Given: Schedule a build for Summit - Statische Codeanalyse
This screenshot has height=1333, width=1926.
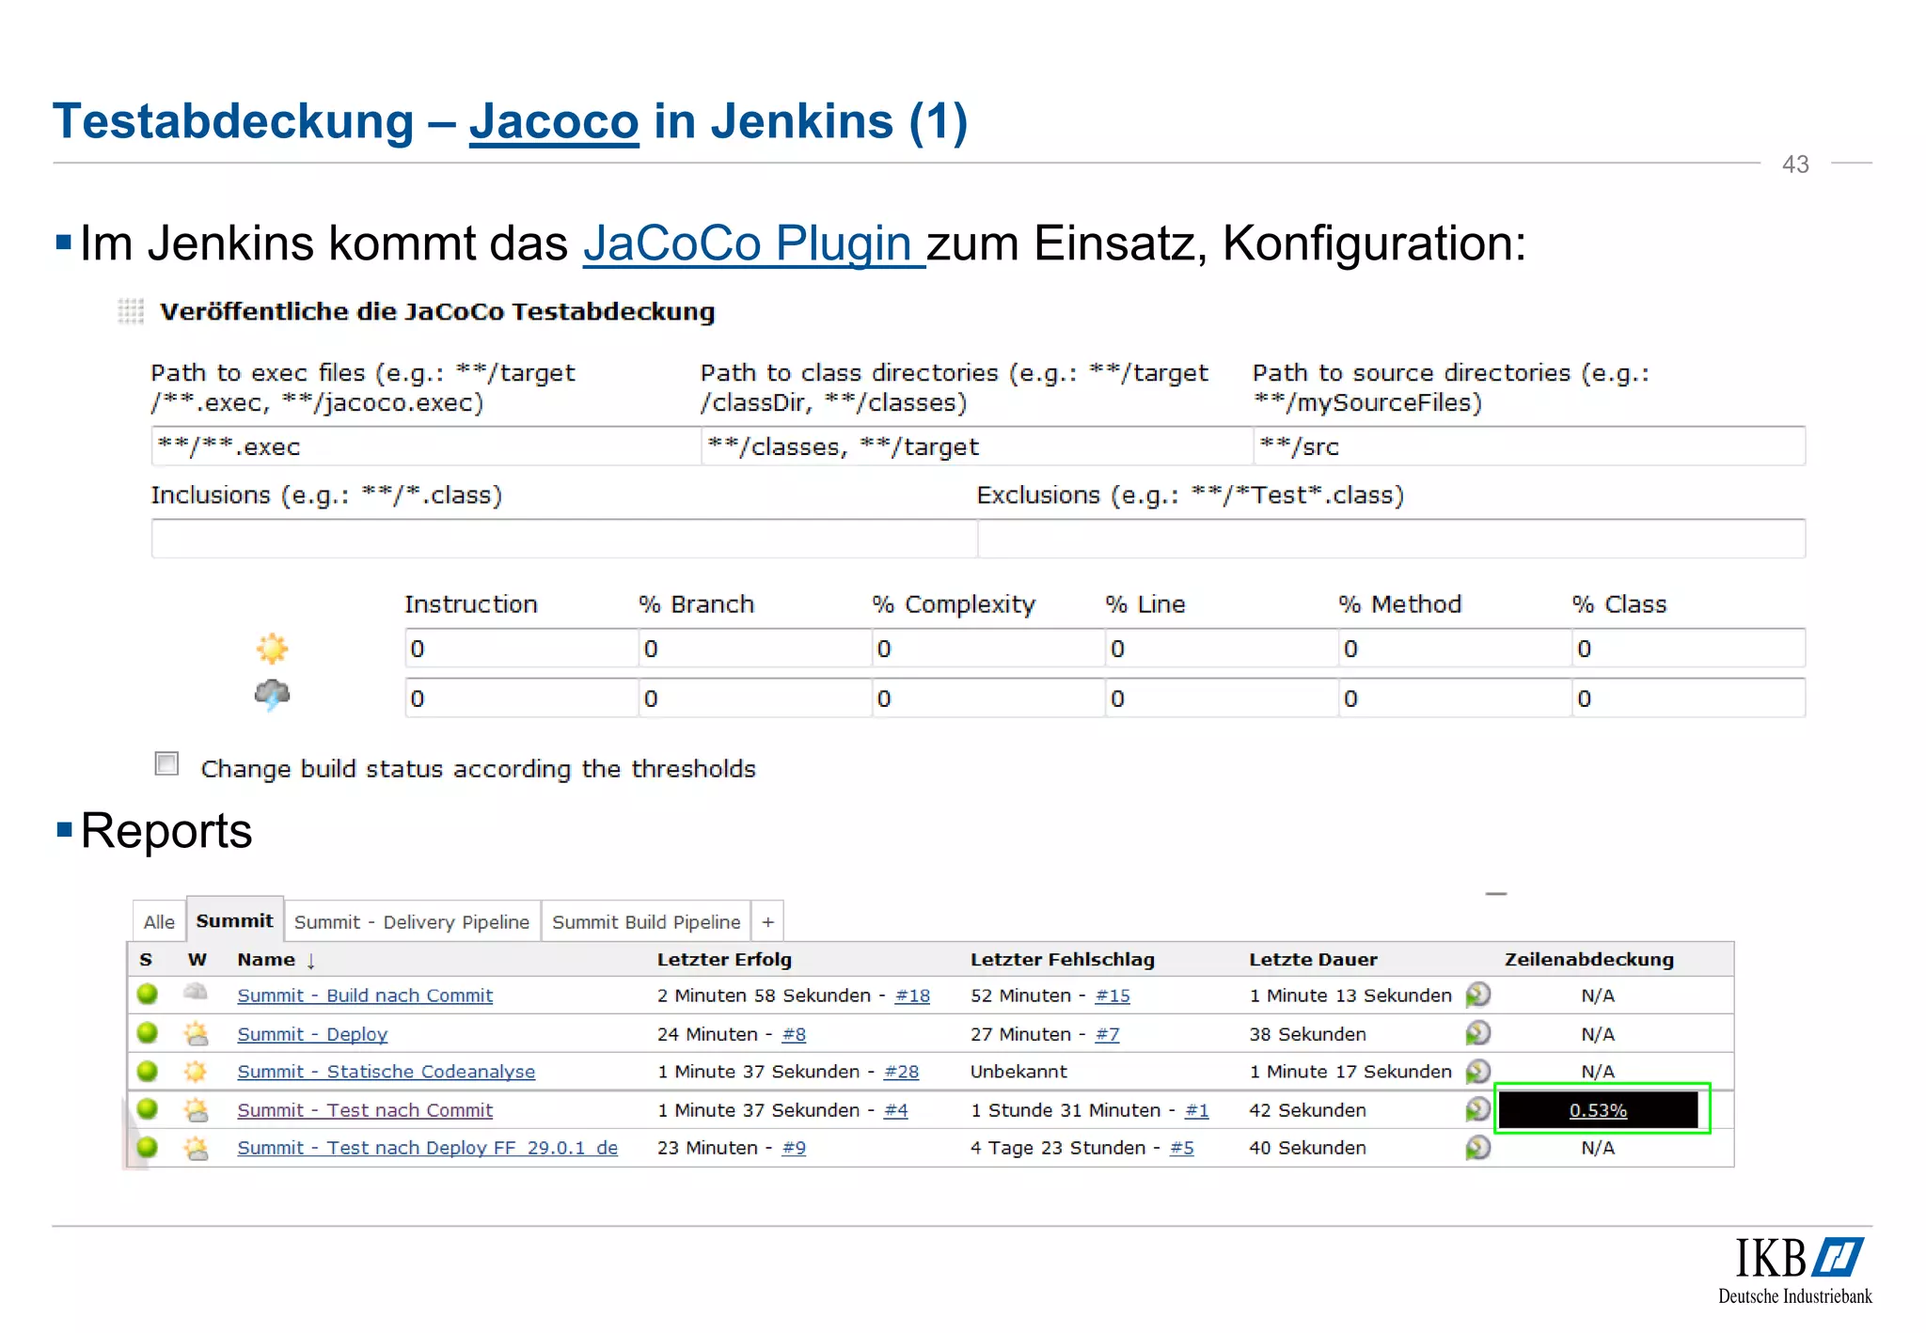Looking at the screenshot, I should pyautogui.click(x=1477, y=1072).
